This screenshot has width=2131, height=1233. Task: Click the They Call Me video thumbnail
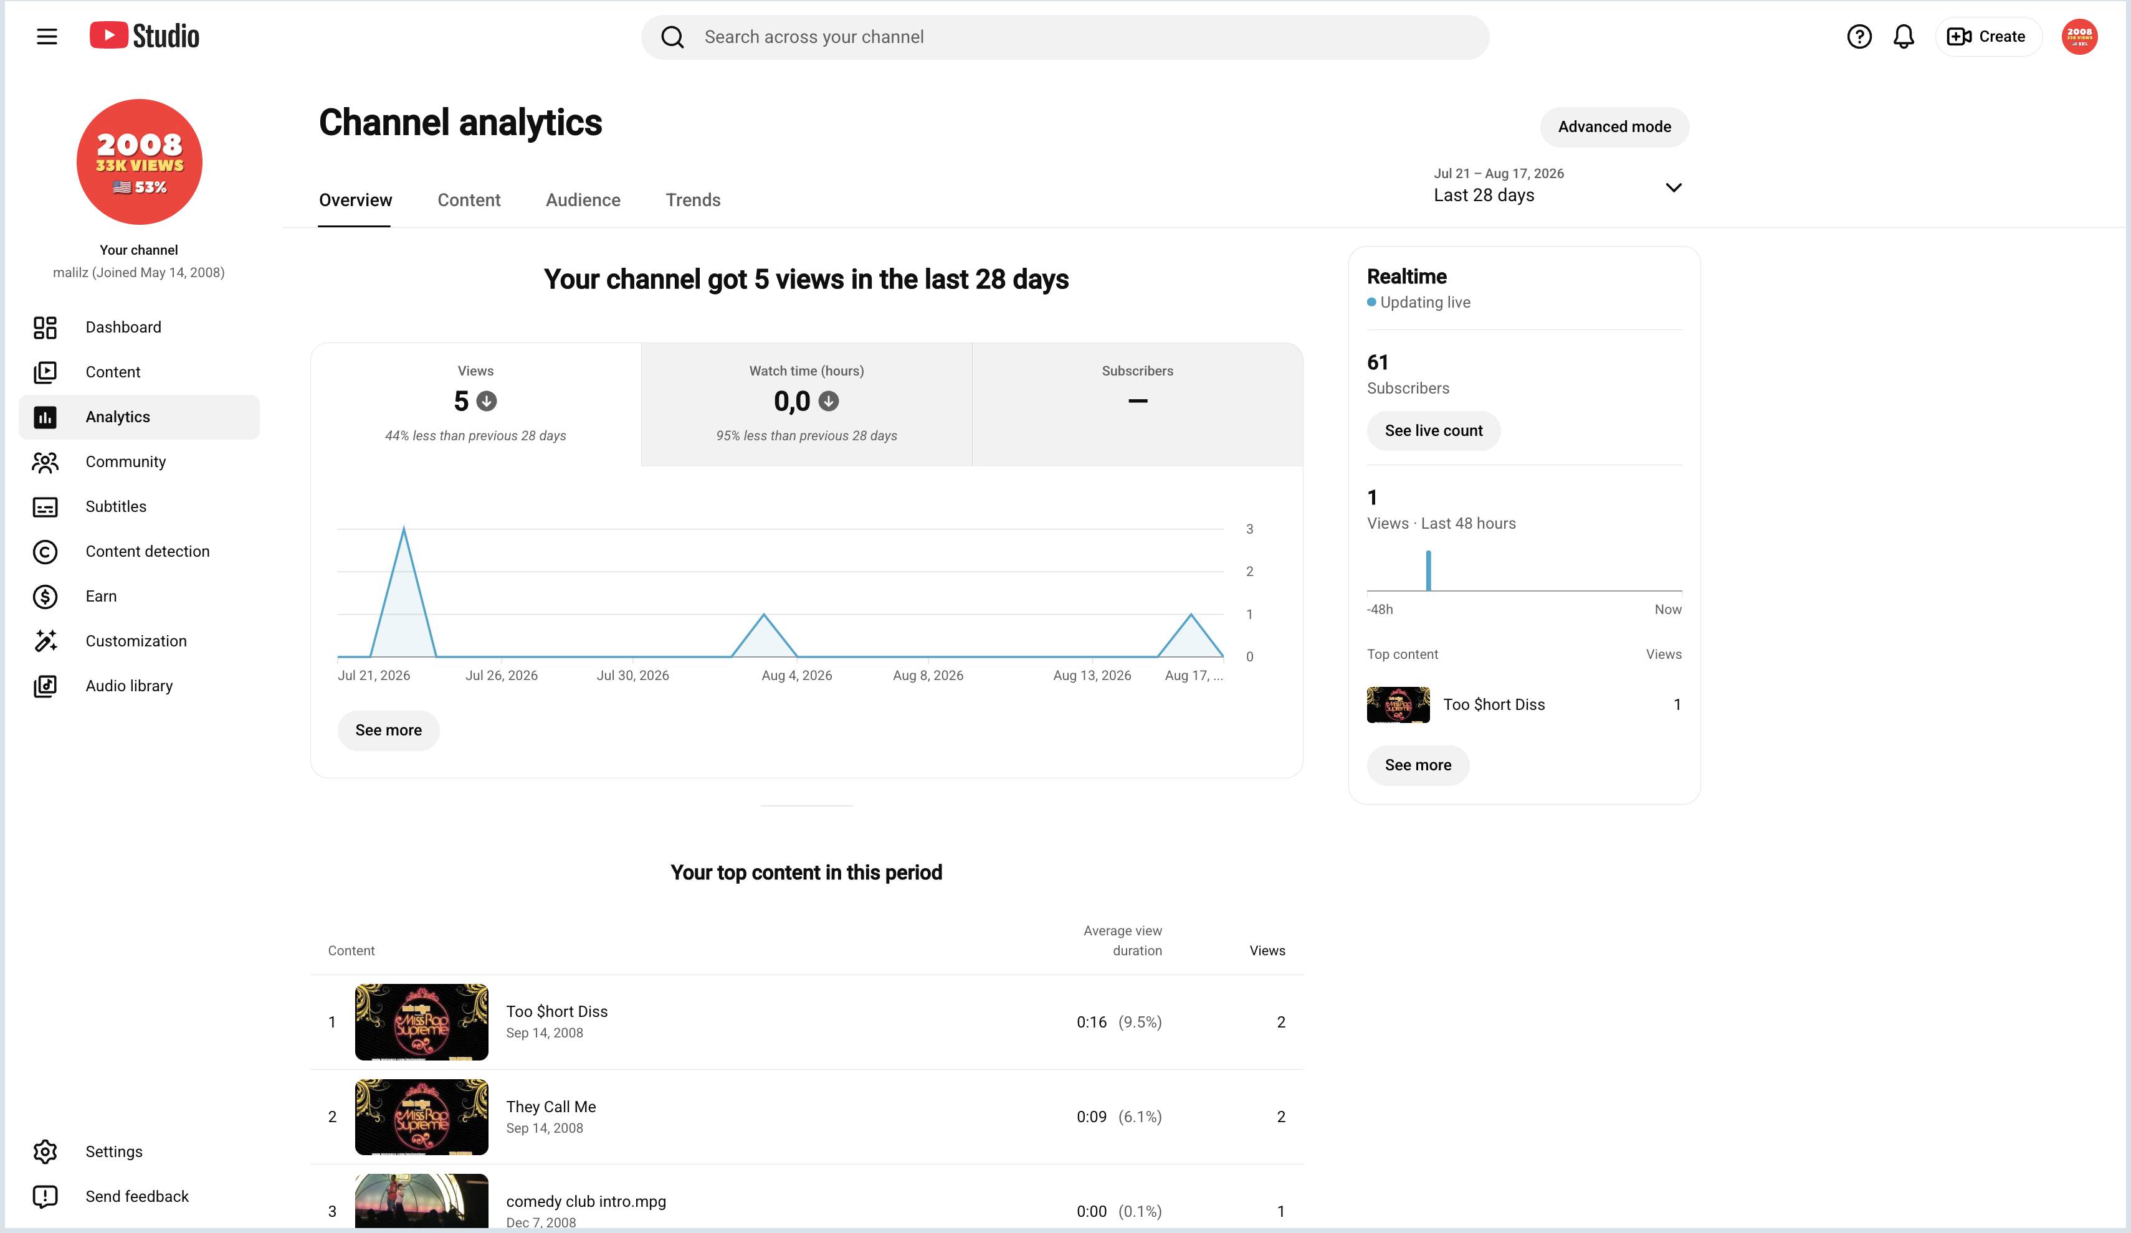click(x=421, y=1117)
